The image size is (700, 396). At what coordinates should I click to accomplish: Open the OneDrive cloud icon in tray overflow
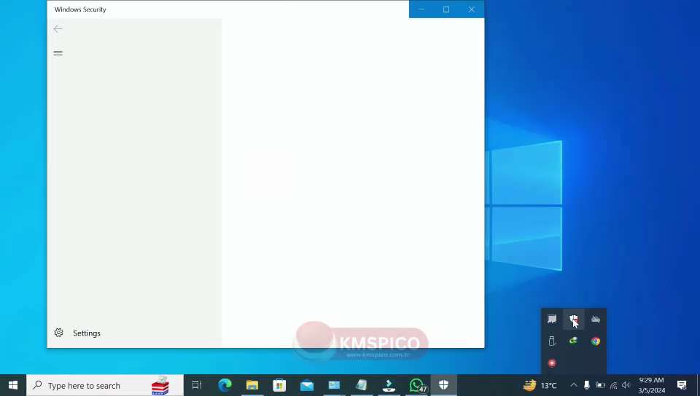coord(596,320)
